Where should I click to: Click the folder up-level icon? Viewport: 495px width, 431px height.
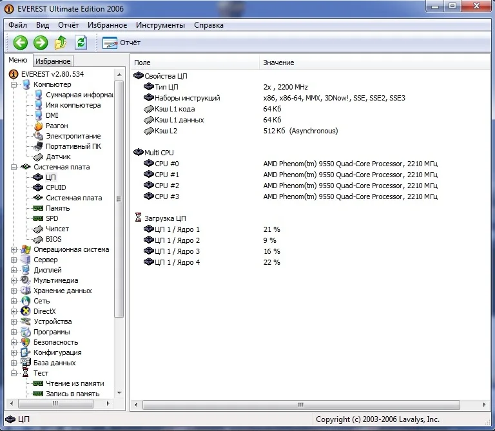click(x=61, y=43)
